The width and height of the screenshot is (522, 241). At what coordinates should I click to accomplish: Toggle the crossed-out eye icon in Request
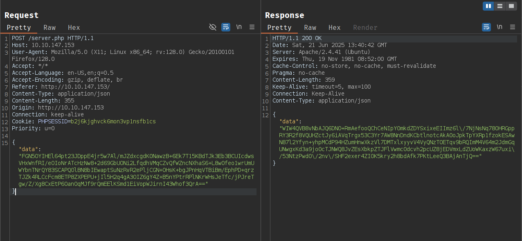tap(213, 27)
